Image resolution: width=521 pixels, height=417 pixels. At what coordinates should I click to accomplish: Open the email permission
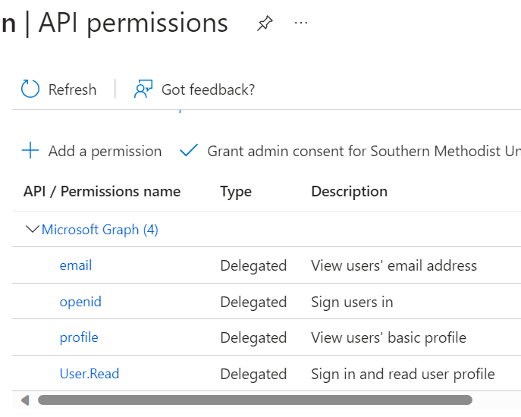click(76, 265)
